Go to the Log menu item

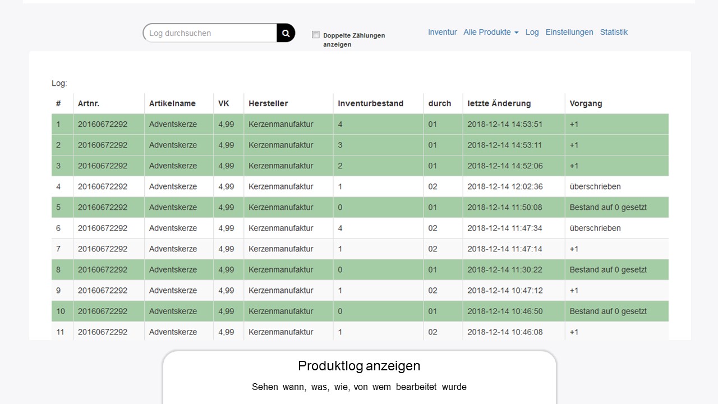[x=532, y=33]
